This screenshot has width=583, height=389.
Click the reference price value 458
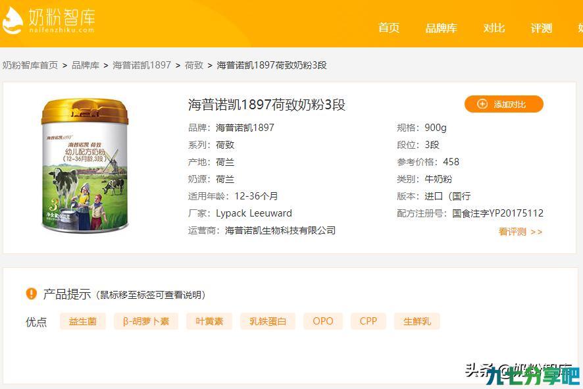(x=451, y=162)
